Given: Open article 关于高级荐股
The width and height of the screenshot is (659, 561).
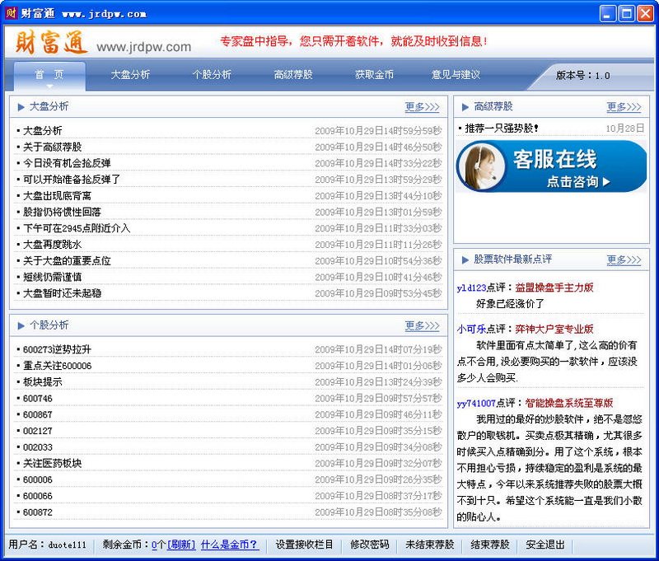Looking at the screenshot, I should [53, 147].
